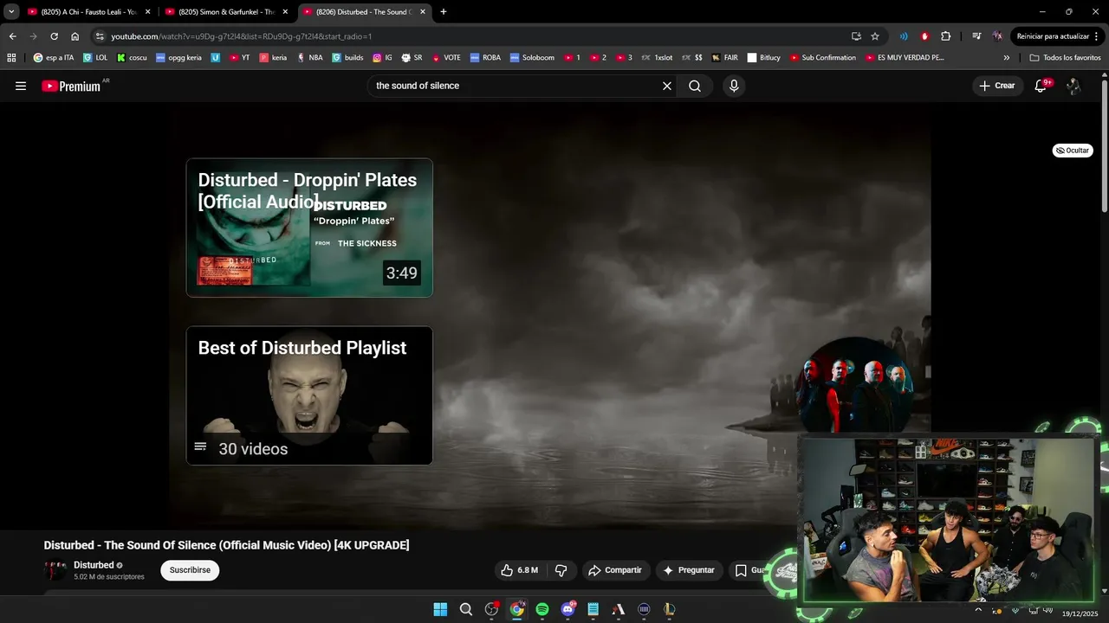Open the YouTube account avatar menu
The height and width of the screenshot is (623, 1109).
click(1073, 86)
